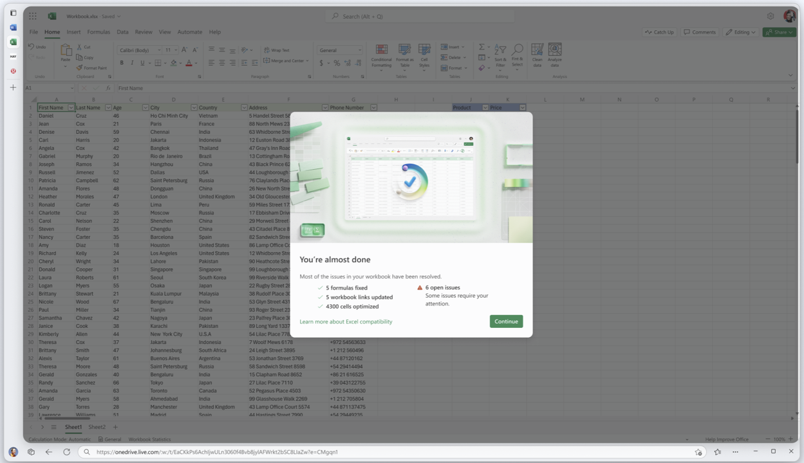Switch to the Data tab

(x=122, y=32)
